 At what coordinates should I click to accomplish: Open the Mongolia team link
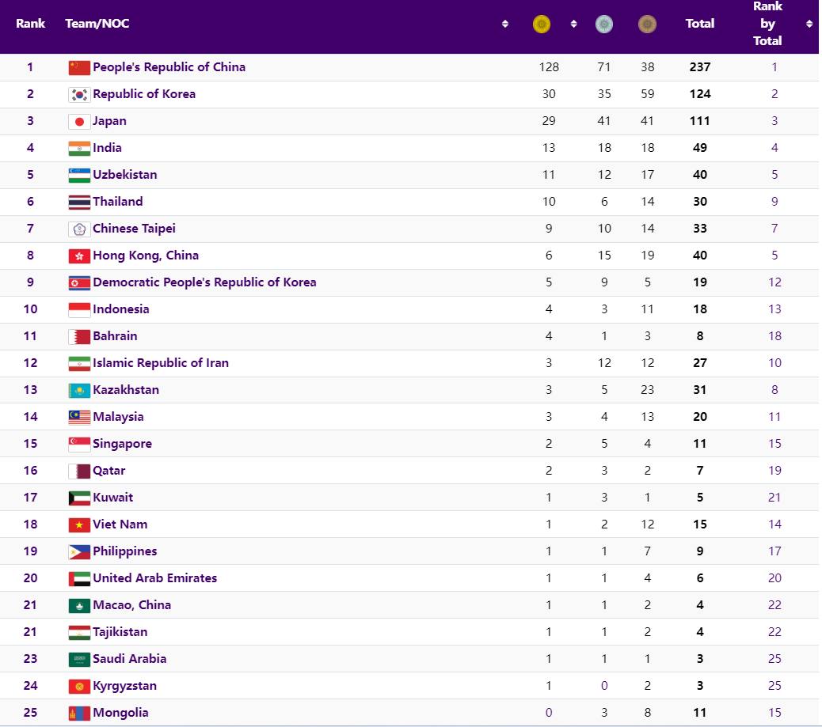pyautogui.click(x=120, y=712)
